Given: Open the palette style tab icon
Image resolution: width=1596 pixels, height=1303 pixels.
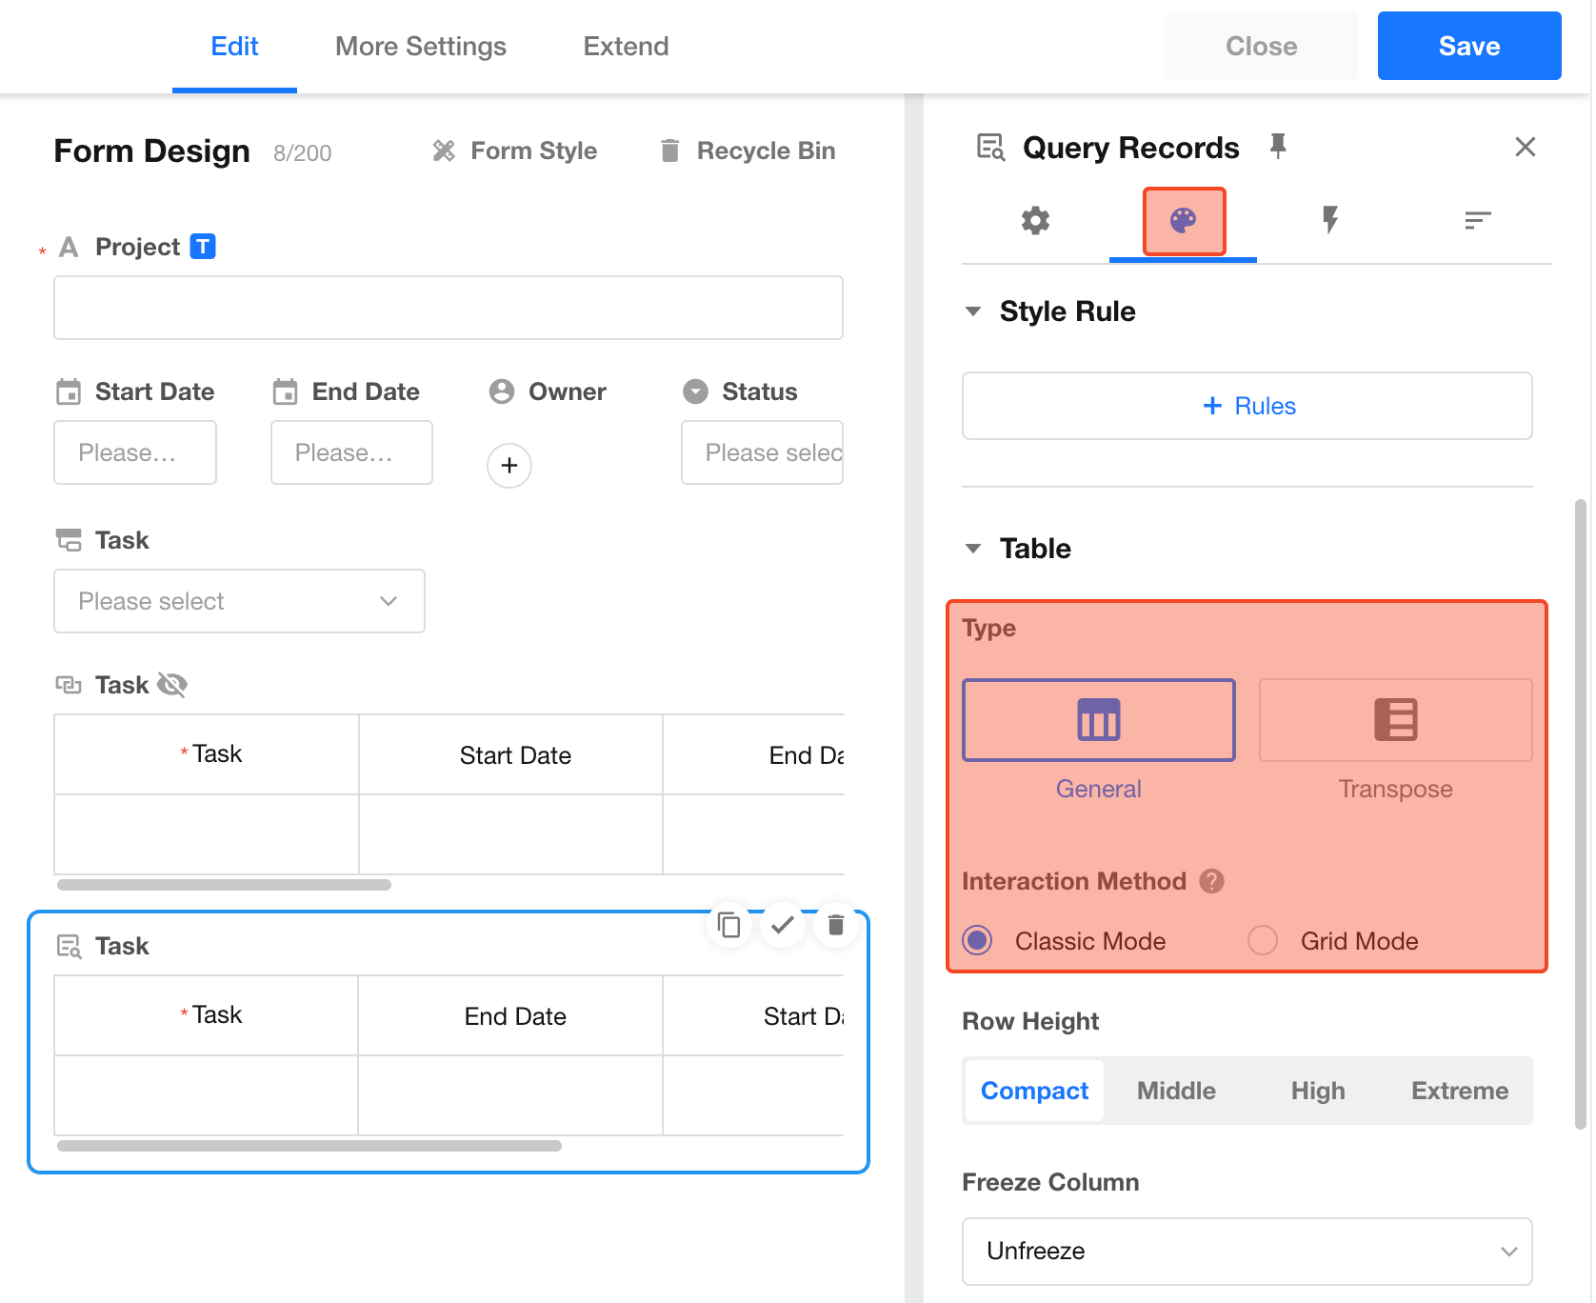Looking at the screenshot, I should (1183, 221).
